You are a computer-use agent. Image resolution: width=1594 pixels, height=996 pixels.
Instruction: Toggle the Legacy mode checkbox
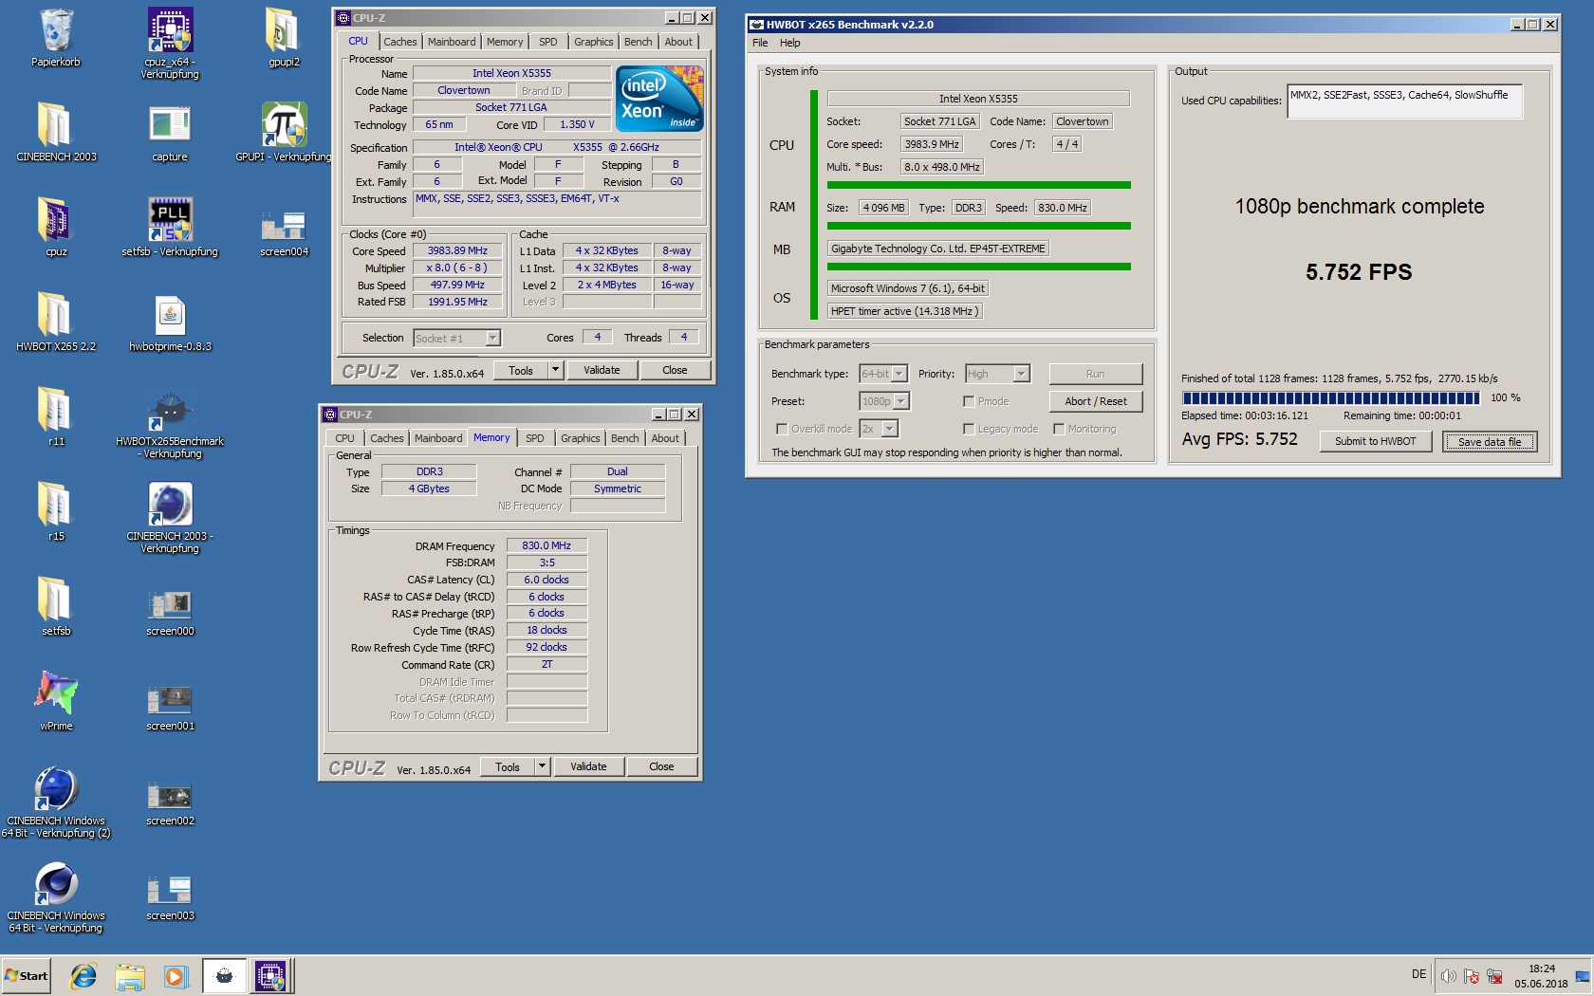(x=969, y=429)
